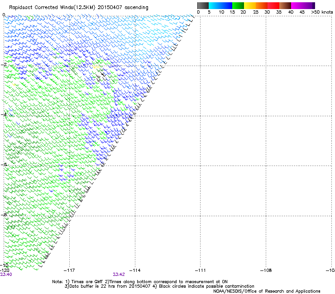
Task: Click the '23:42' purple time label
Action: [119, 275]
